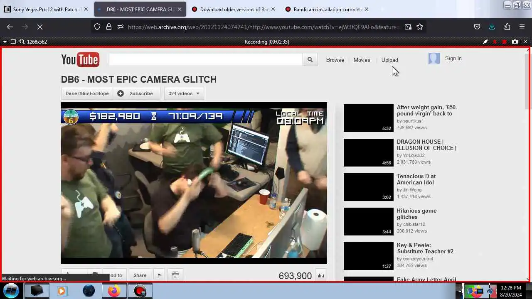Stop the page loading with the X button

click(x=40, y=27)
